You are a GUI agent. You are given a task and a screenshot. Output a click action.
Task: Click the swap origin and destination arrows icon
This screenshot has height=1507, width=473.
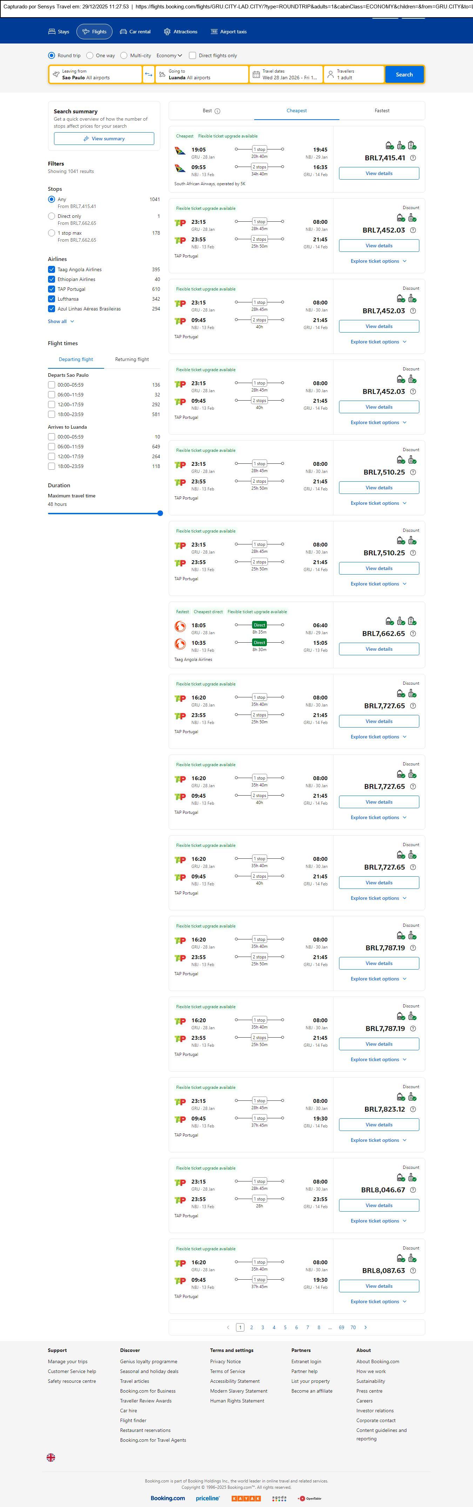point(149,74)
